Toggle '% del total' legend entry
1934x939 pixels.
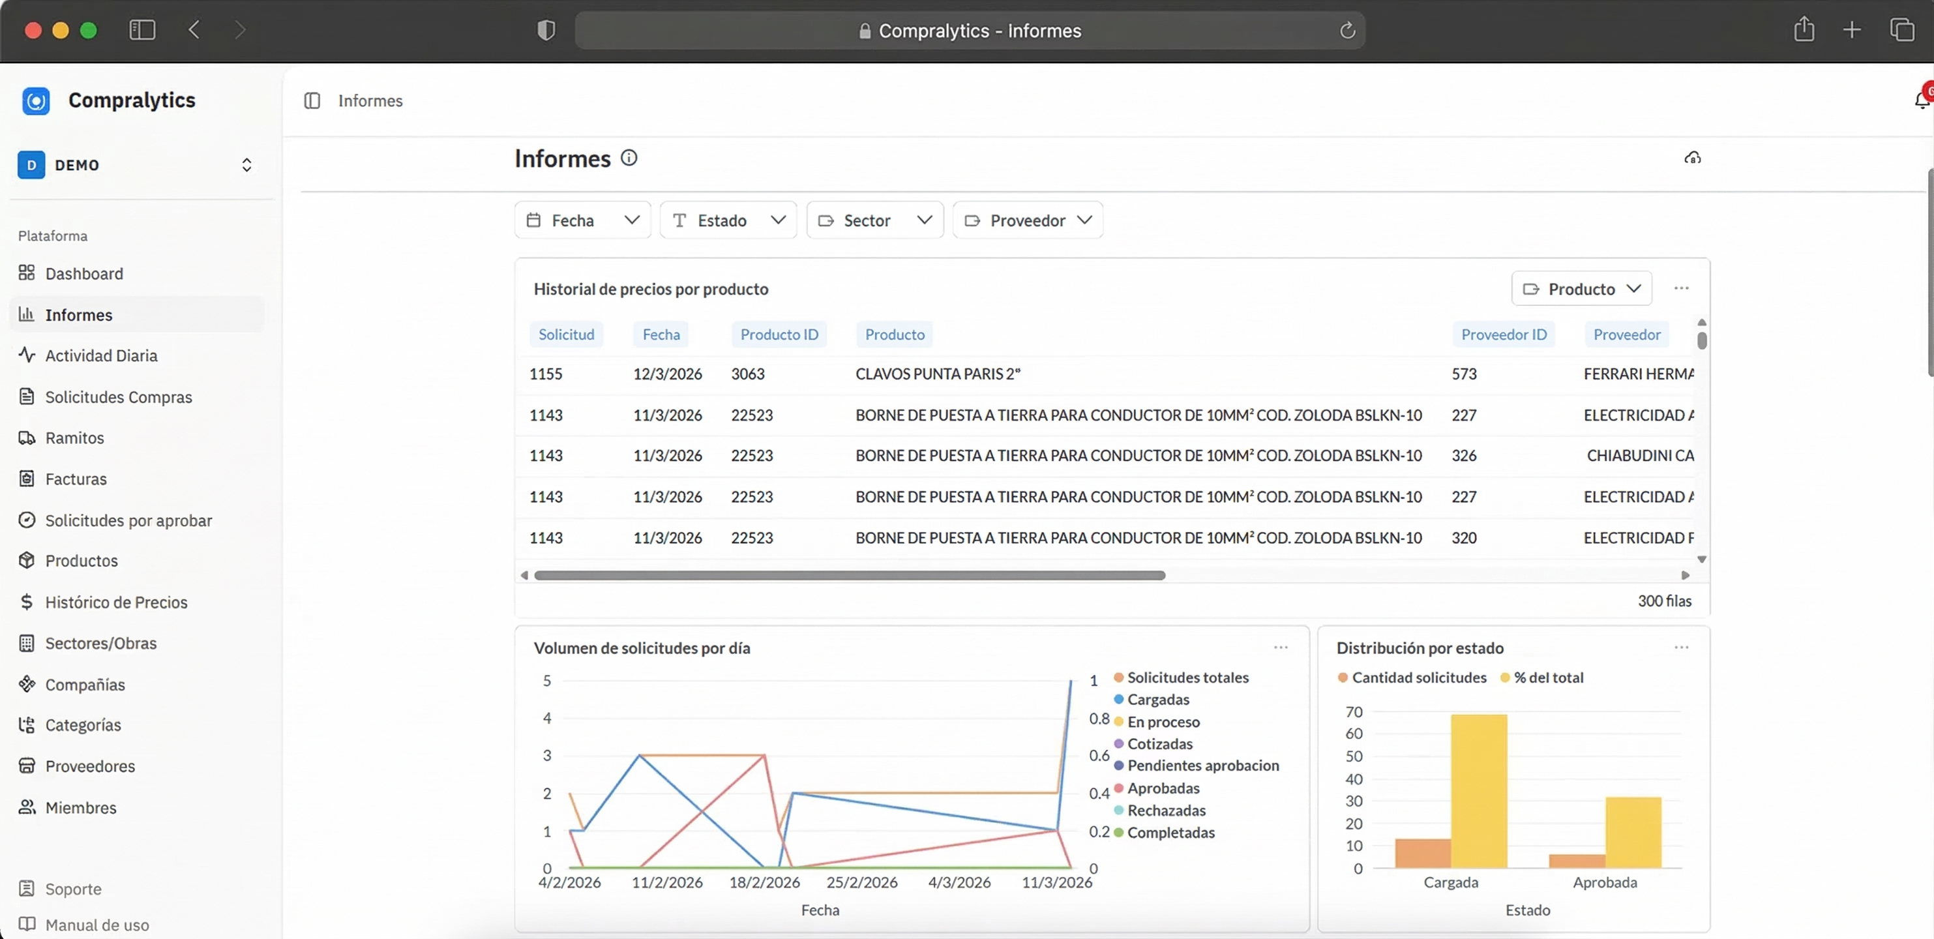(x=1547, y=677)
